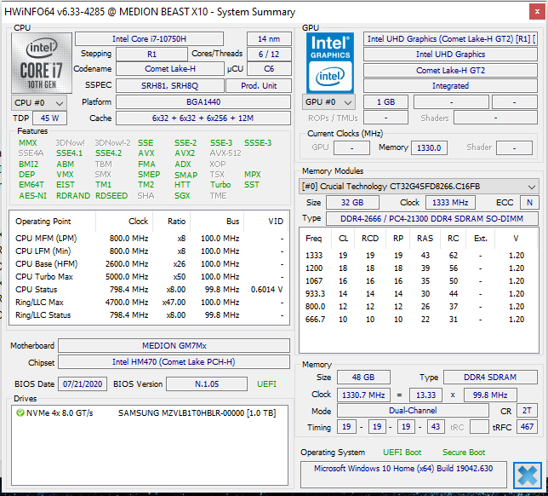
Task: Click the 48 GB total memory size field
Action: [363, 377]
